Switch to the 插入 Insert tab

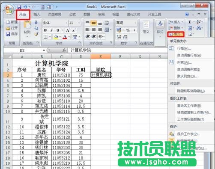tap(37, 15)
